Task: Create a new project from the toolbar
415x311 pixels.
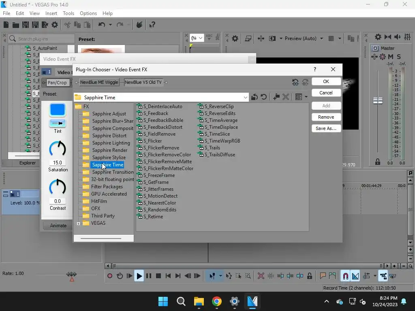Action: [6, 25]
